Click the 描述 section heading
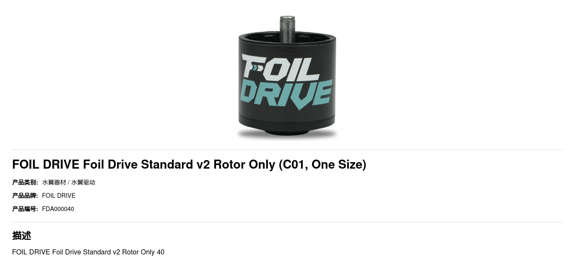 point(21,236)
